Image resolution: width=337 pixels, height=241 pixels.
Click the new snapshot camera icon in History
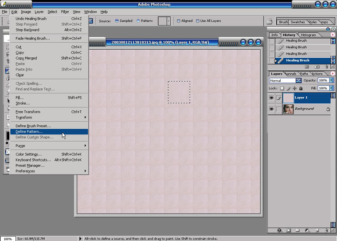click(x=318, y=67)
